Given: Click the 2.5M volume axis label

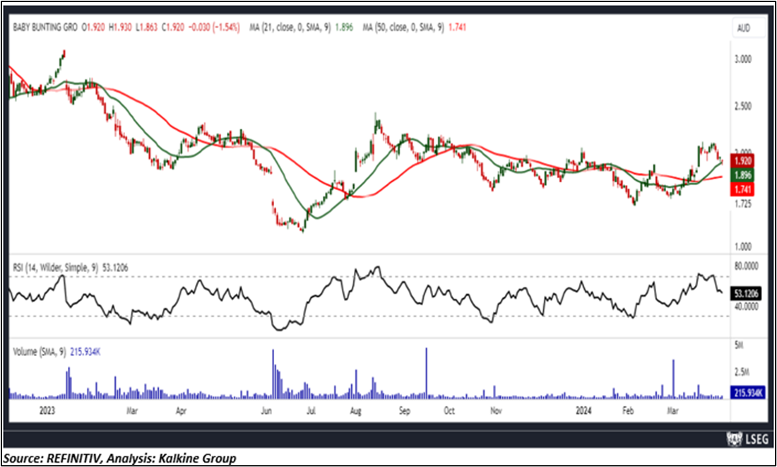Looking at the screenshot, I should click(x=741, y=372).
